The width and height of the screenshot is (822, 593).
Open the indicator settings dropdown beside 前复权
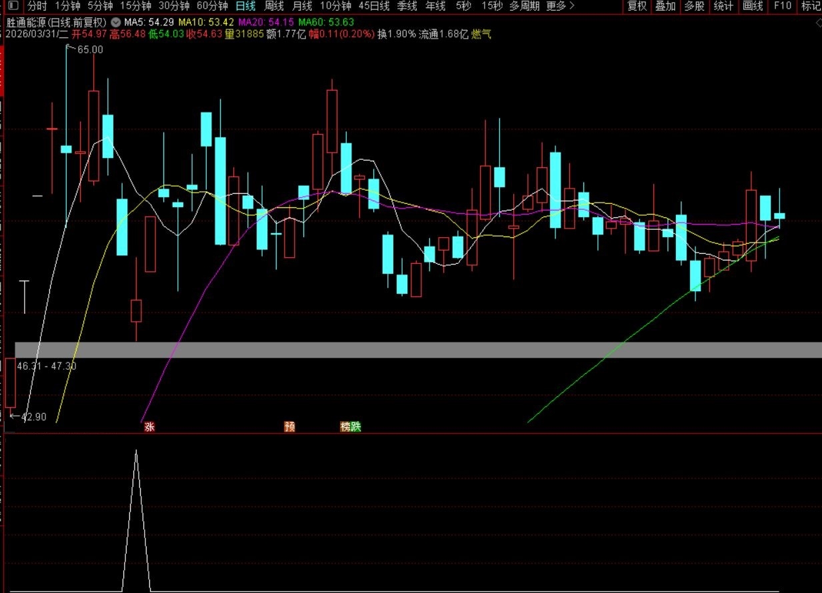[116, 22]
